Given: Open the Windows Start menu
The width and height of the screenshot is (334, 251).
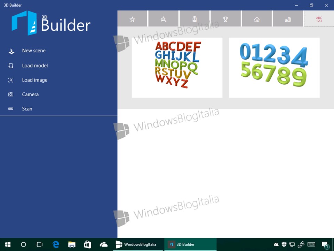Looking at the screenshot, I should tap(8, 244).
